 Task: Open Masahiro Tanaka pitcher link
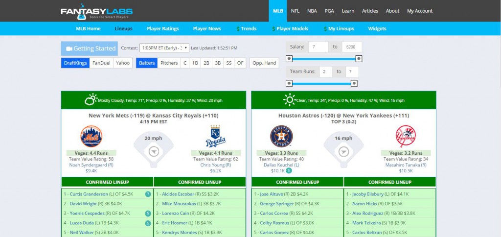tap(406, 165)
